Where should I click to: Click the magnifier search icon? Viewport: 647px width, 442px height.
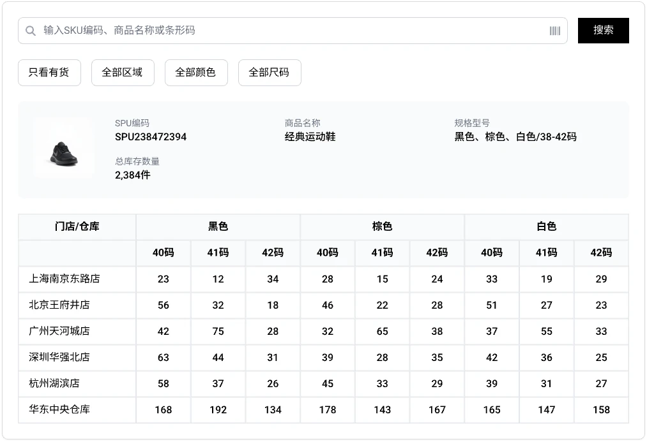point(30,31)
